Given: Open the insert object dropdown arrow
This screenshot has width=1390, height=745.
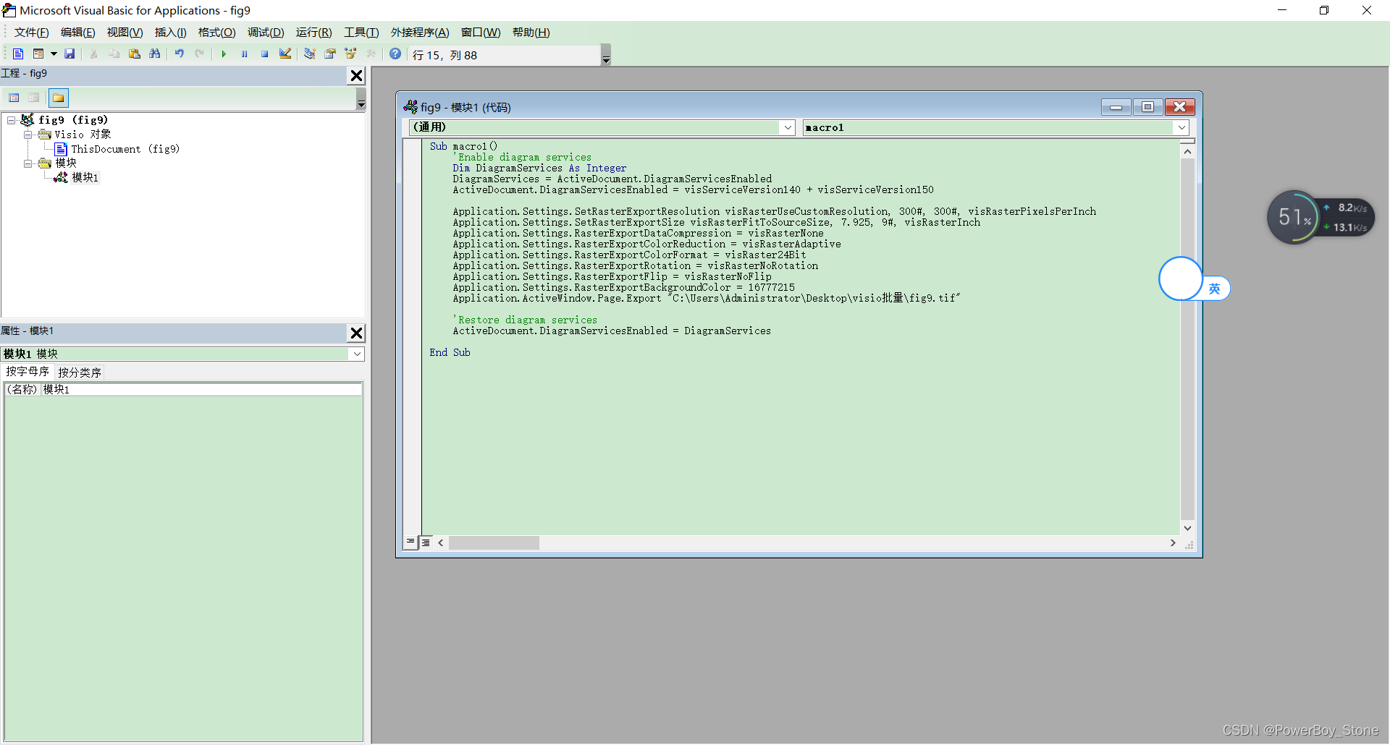Looking at the screenshot, I should point(54,54).
